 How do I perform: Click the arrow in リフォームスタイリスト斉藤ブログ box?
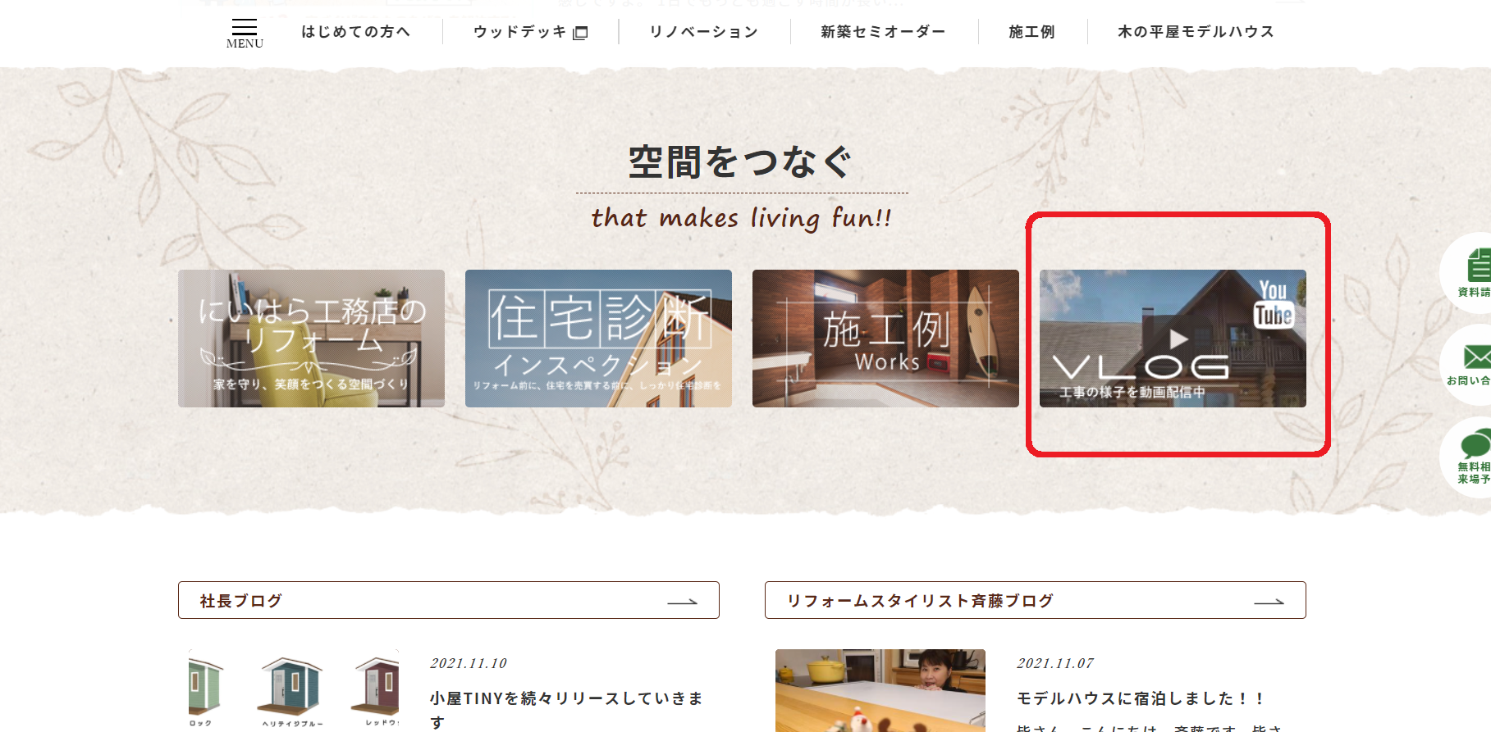point(1269,602)
